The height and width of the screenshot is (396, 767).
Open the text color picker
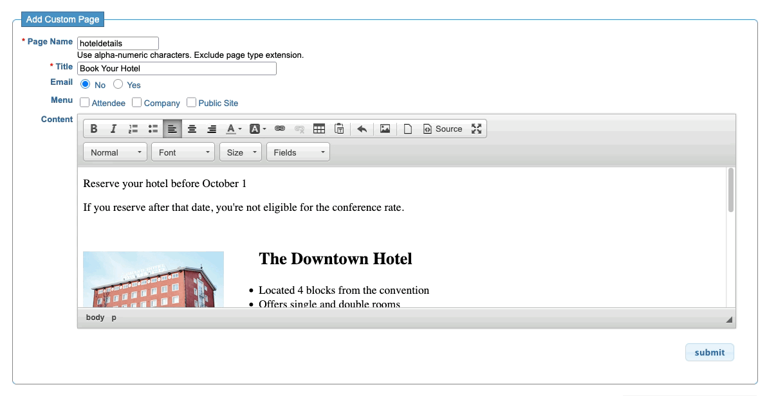[234, 129]
